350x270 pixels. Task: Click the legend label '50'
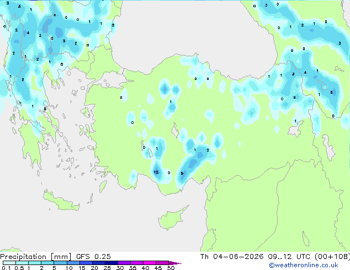[171, 268]
